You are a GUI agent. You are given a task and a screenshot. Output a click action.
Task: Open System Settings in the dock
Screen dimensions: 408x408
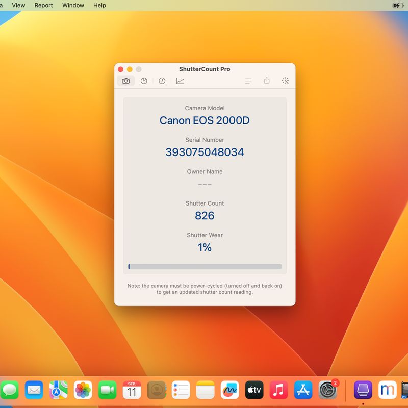click(x=327, y=390)
